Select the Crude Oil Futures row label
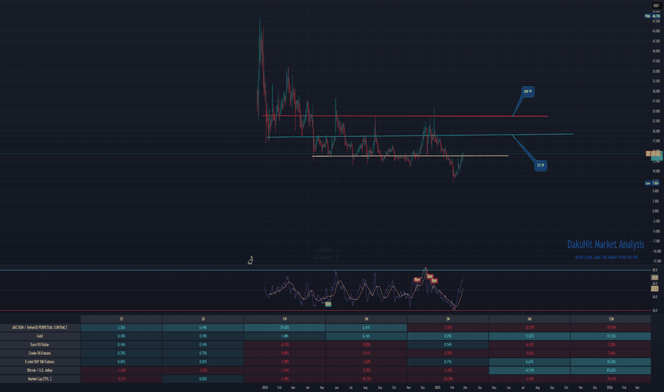This screenshot has height=392, width=664. coord(40,353)
